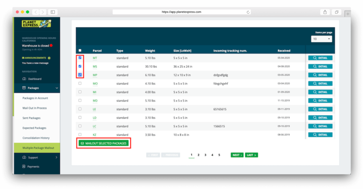Click the 'You have a new message' text

coord(35,63)
